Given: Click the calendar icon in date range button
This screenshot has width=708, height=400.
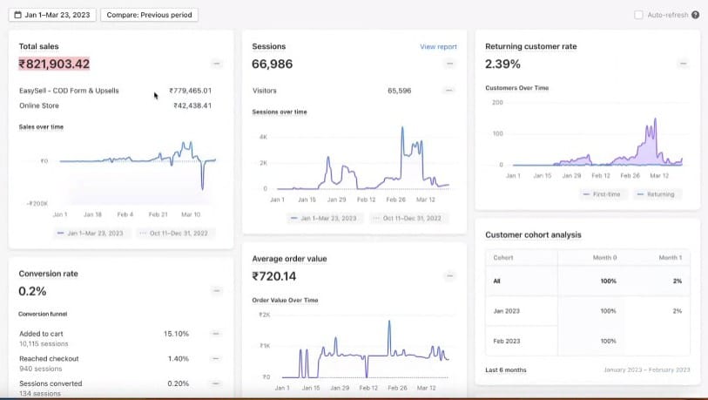Looking at the screenshot, I should pyautogui.click(x=18, y=15).
